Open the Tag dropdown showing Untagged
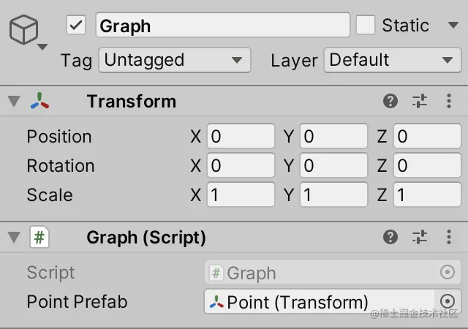 coord(175,60)
